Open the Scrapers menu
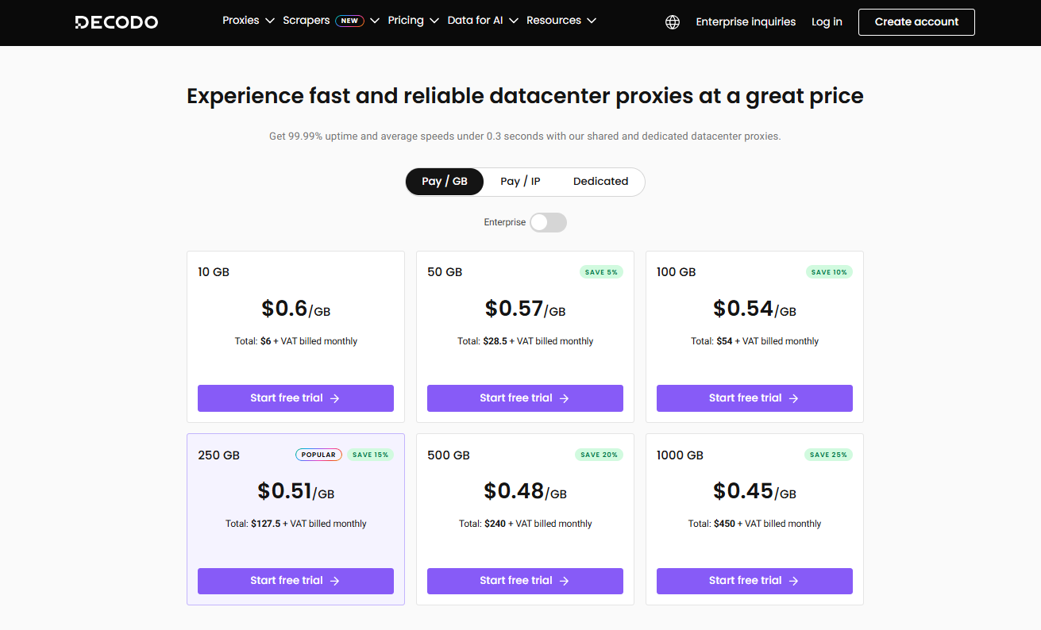 pyautogui.click(x=307, y=21)
